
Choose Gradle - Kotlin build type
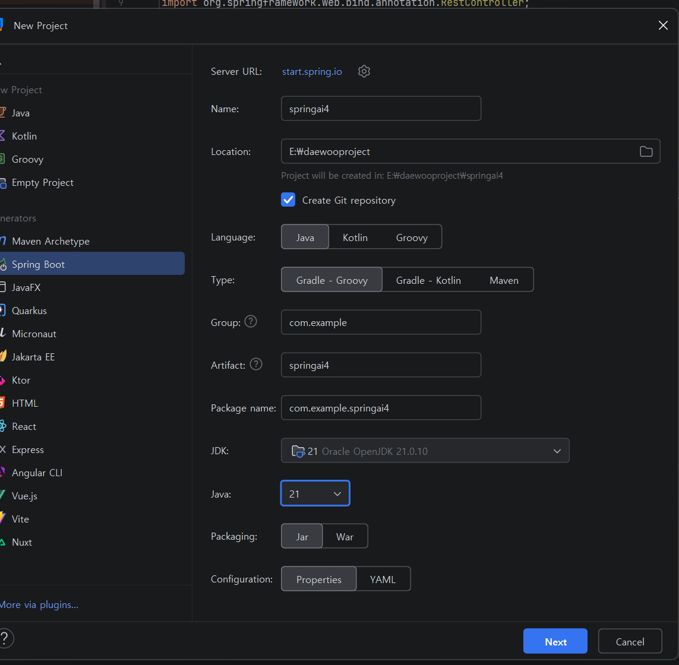[x=428, y=280]
